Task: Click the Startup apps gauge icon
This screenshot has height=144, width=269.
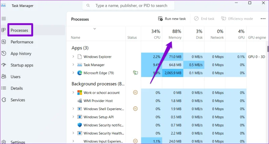Action: (4, 65)
